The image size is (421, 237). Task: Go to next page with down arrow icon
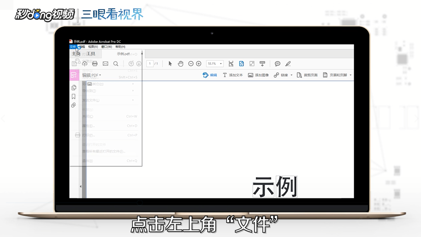139,64
